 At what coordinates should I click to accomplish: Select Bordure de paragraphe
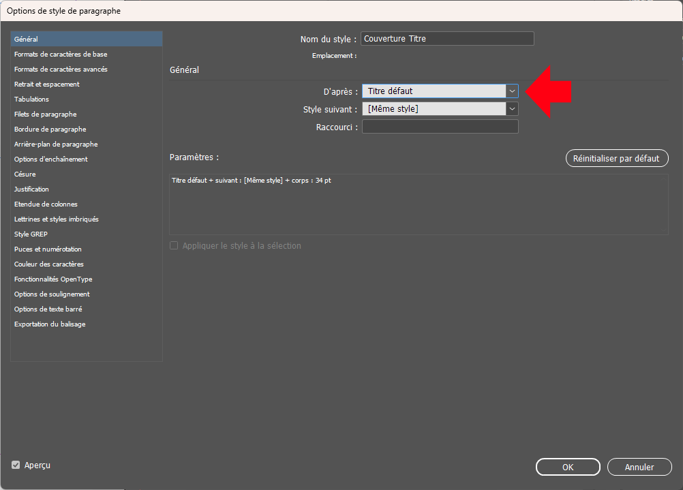50,129
